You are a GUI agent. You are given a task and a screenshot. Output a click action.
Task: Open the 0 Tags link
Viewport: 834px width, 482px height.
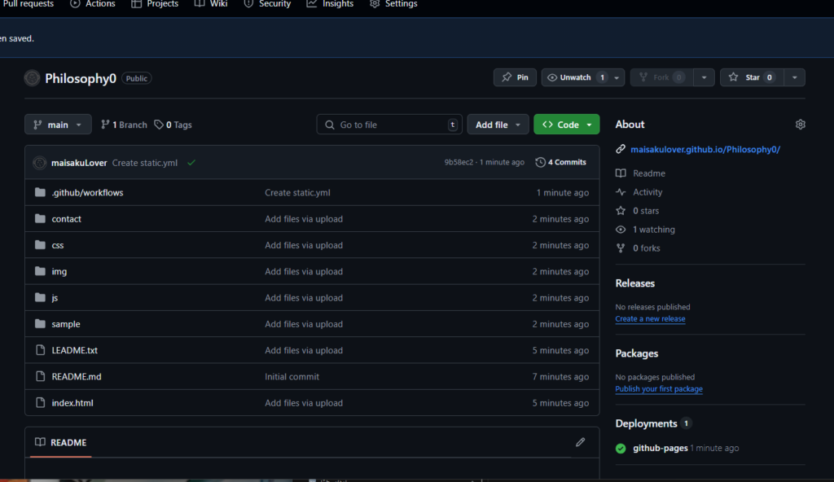click(173, 125)
